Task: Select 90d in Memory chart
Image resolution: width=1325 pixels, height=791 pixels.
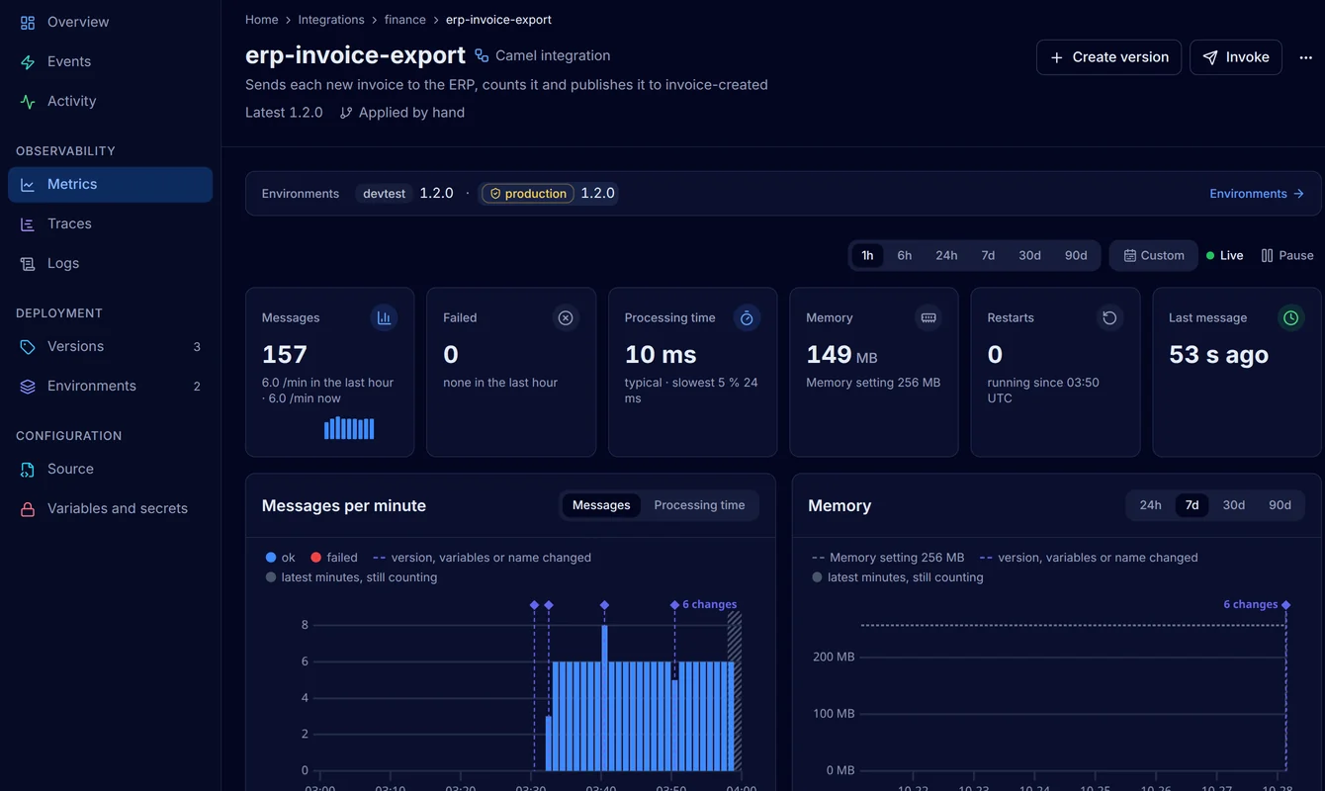Action: click(x=1280, y=505)
